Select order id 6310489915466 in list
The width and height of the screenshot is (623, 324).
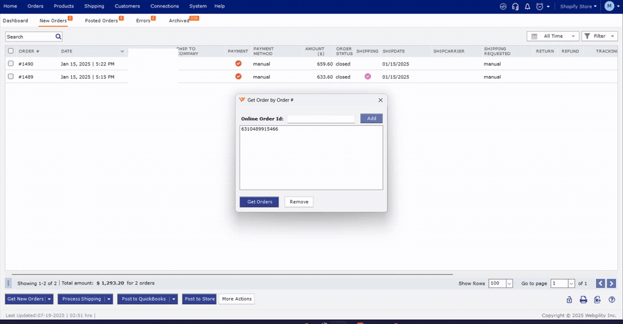point(260,129)
